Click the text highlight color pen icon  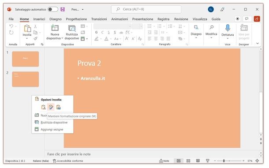coord(97,39)
